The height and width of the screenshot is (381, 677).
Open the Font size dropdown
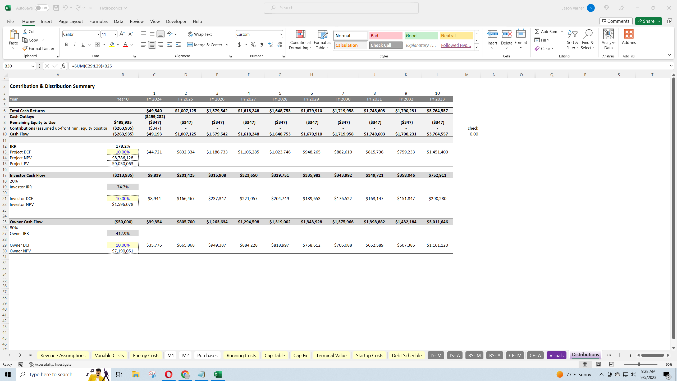pyautogui.click(x=115, y=34)
